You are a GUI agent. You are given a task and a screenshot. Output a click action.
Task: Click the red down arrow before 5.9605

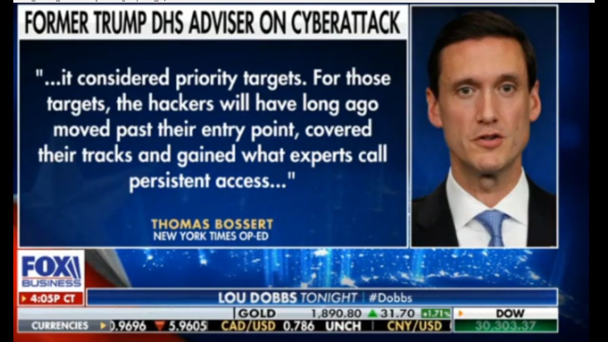tap(160, 326)
